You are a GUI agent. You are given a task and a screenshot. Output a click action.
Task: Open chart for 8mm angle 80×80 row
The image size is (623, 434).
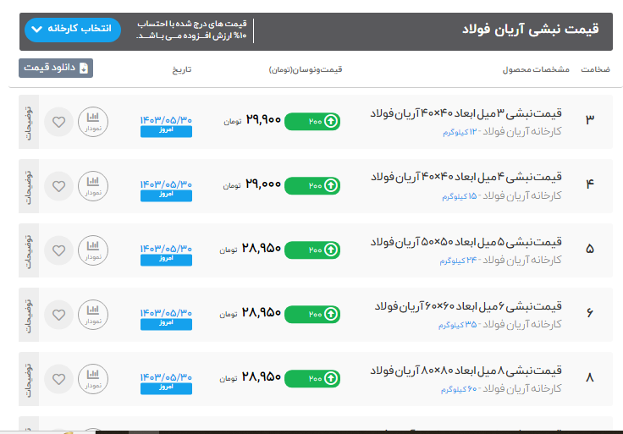coord(93,379)
